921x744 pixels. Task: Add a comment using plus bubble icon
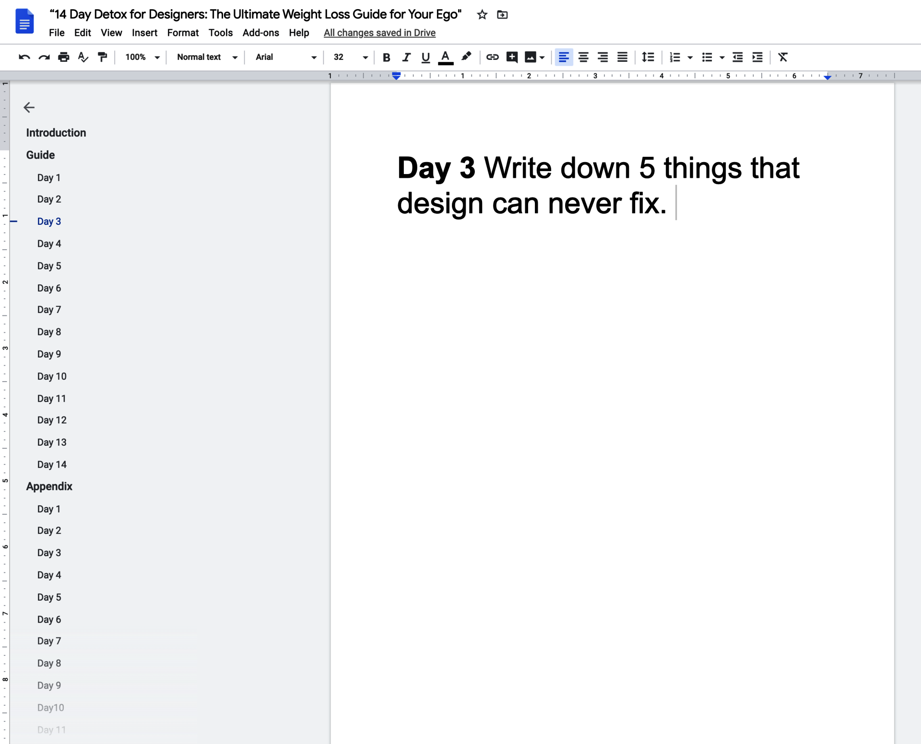pyautogui.click(x=512, y=57)
